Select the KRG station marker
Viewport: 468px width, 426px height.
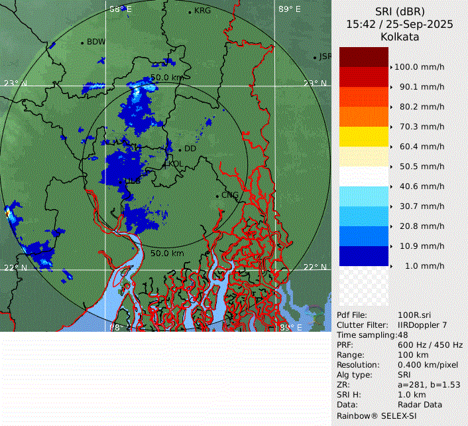(190, 12)
